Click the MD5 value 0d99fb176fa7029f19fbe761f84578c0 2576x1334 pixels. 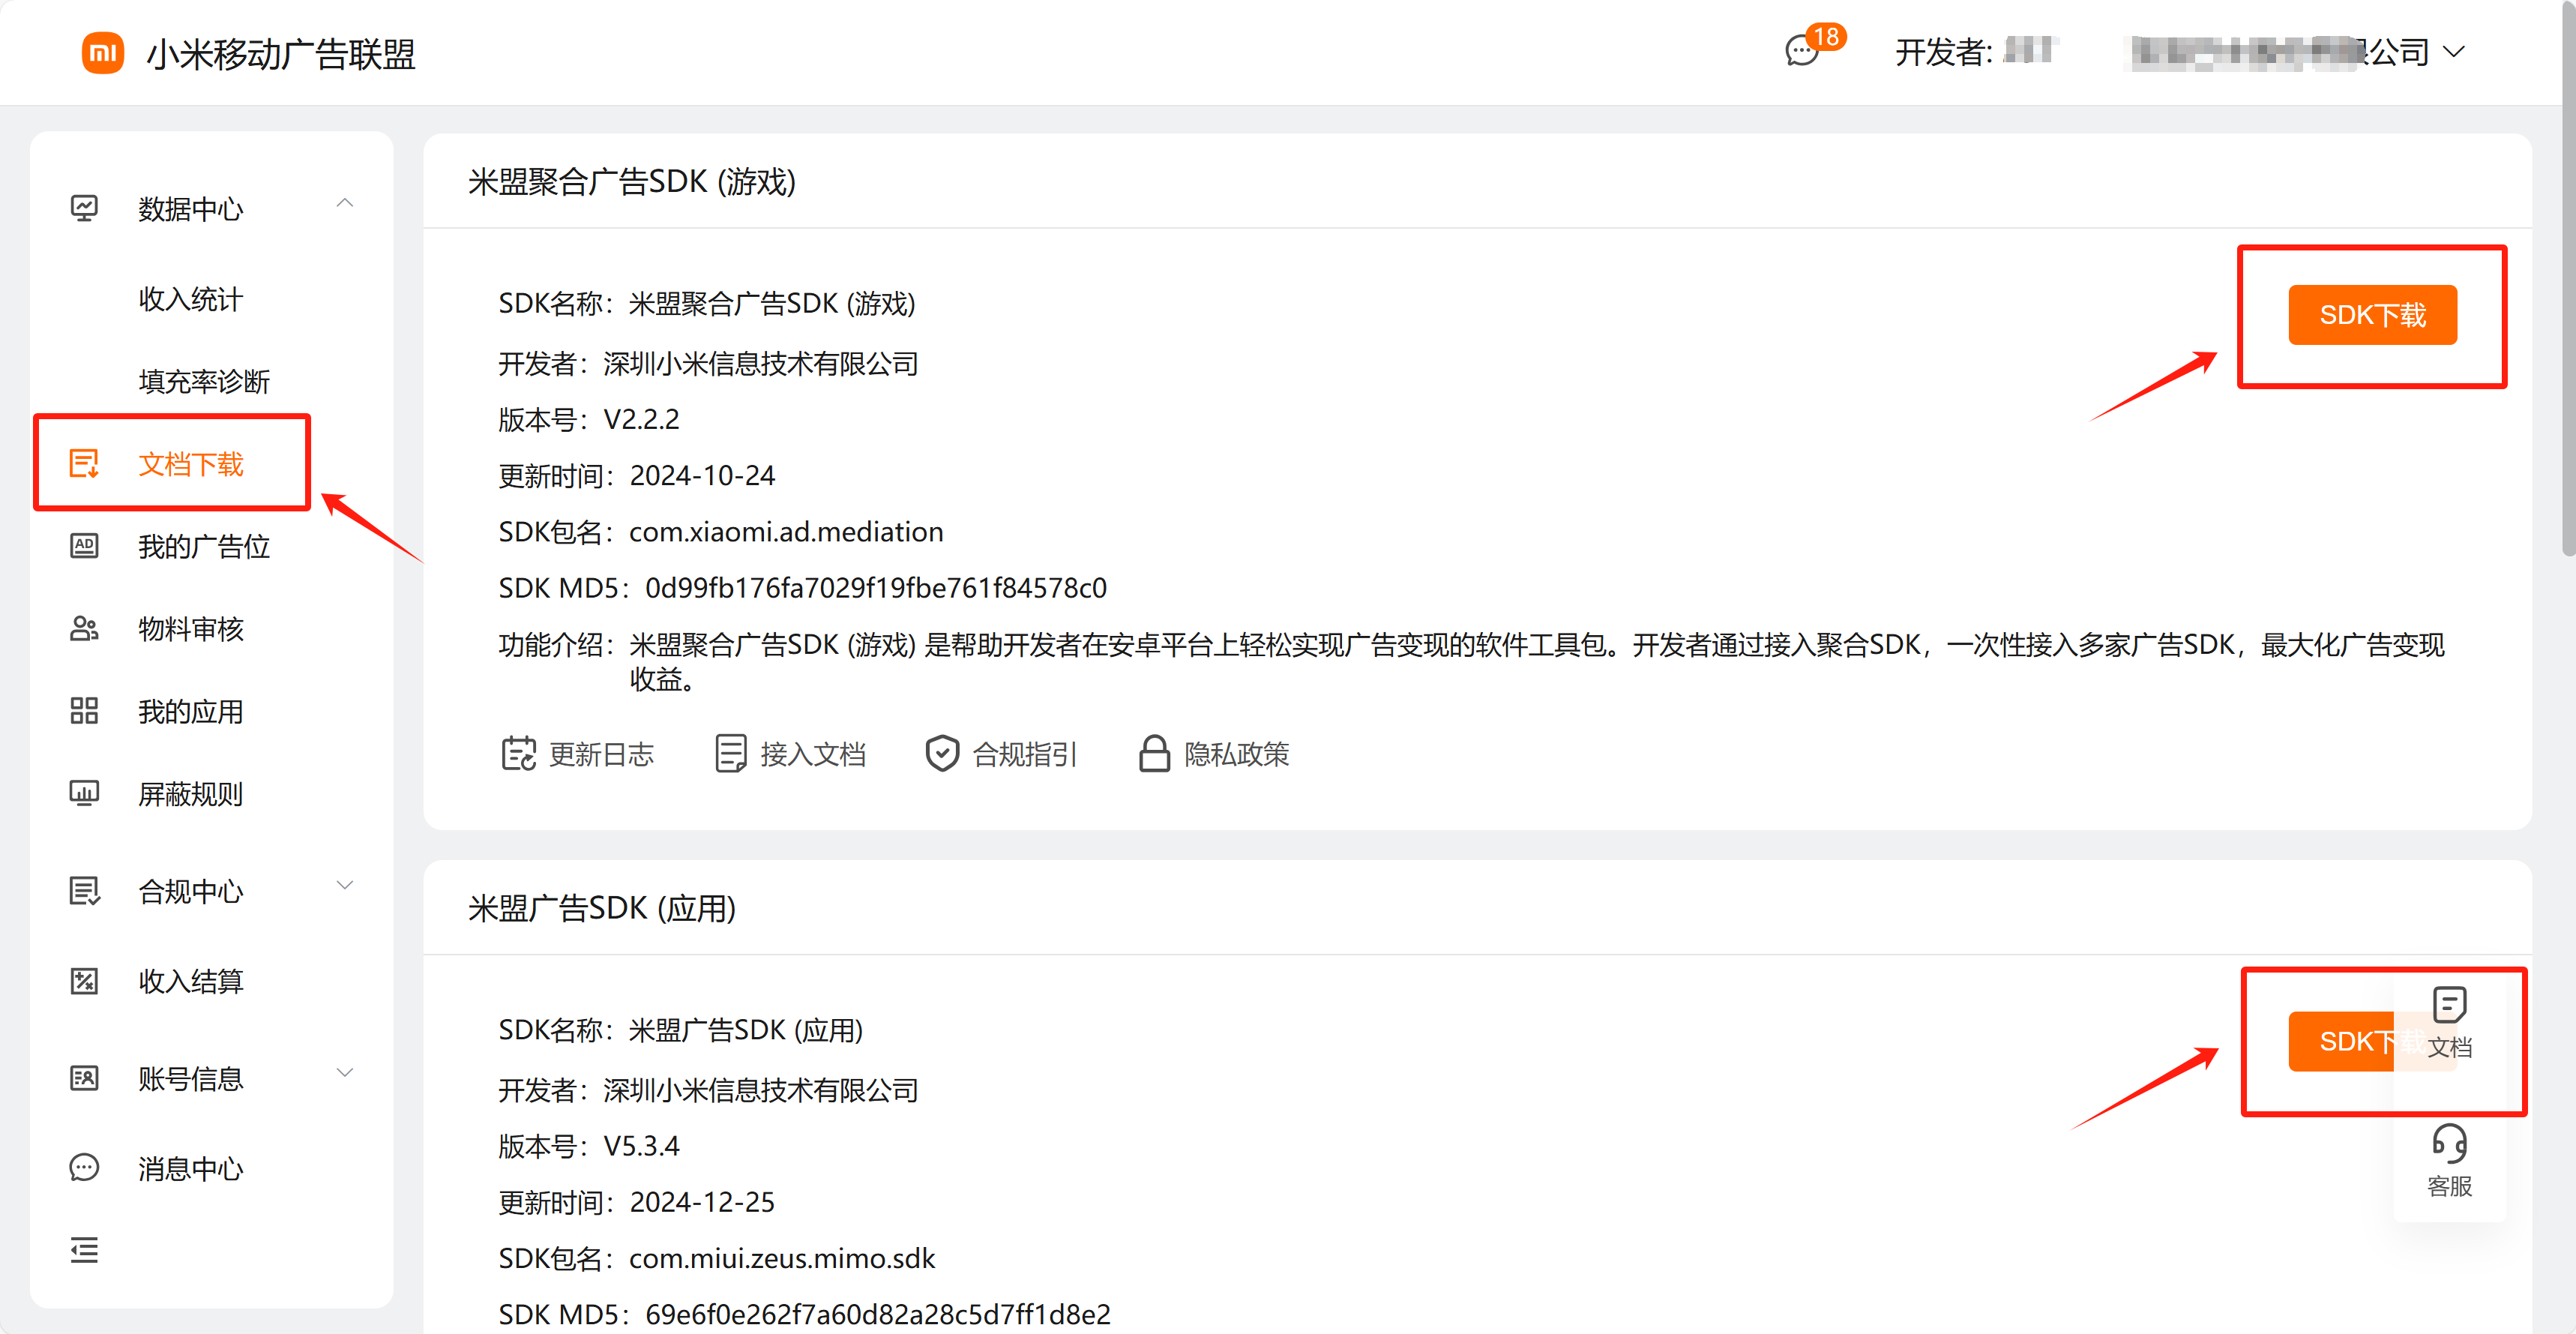coord(876,588)
